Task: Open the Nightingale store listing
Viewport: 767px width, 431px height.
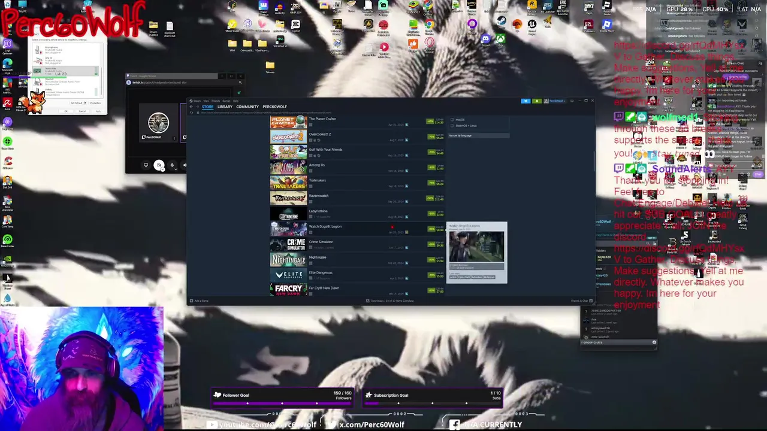Action: click(x=358, y=260)
